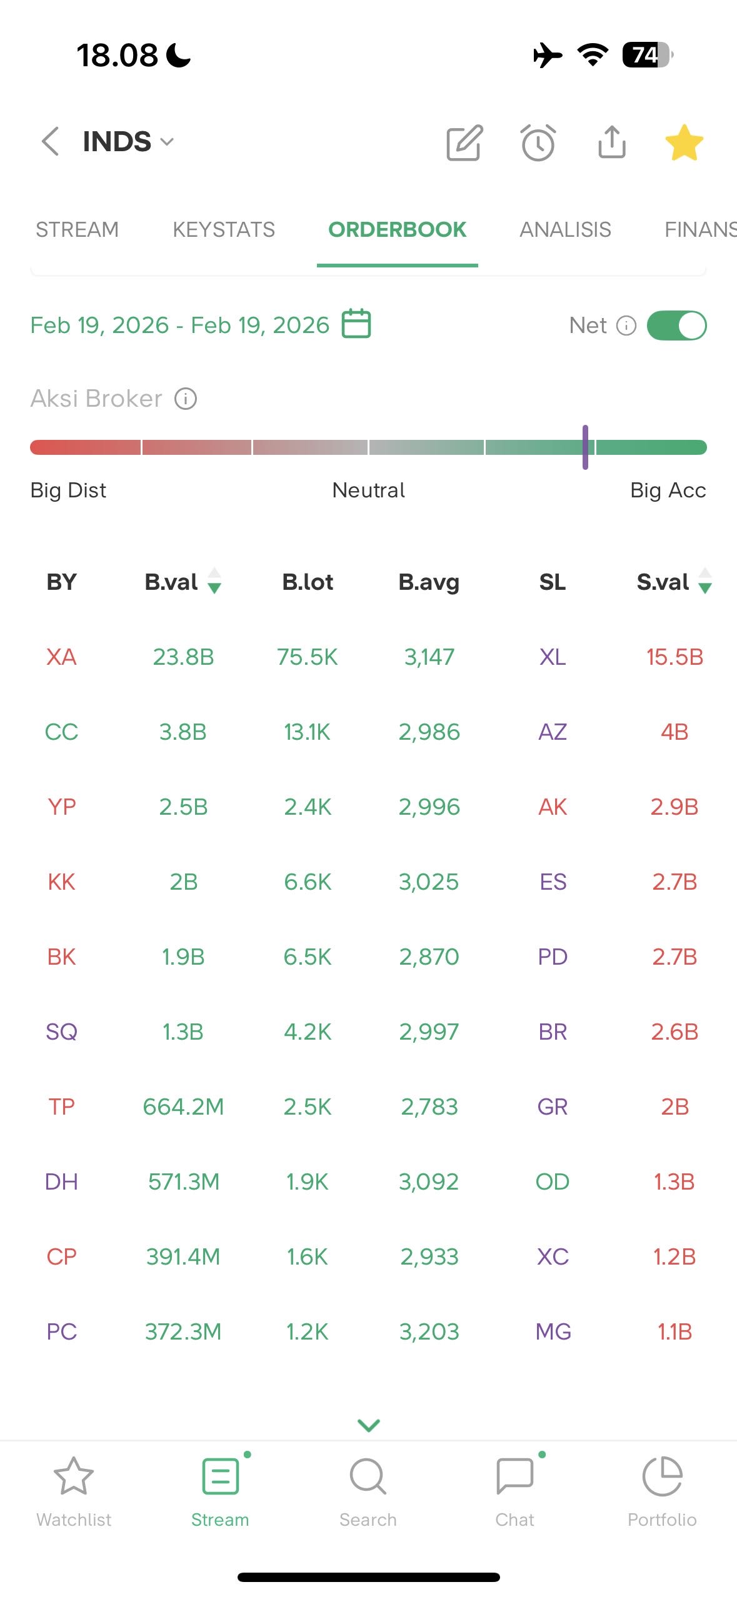Expand more broker rows chevron
The image size is (737, 1597).
point(368,1425)
